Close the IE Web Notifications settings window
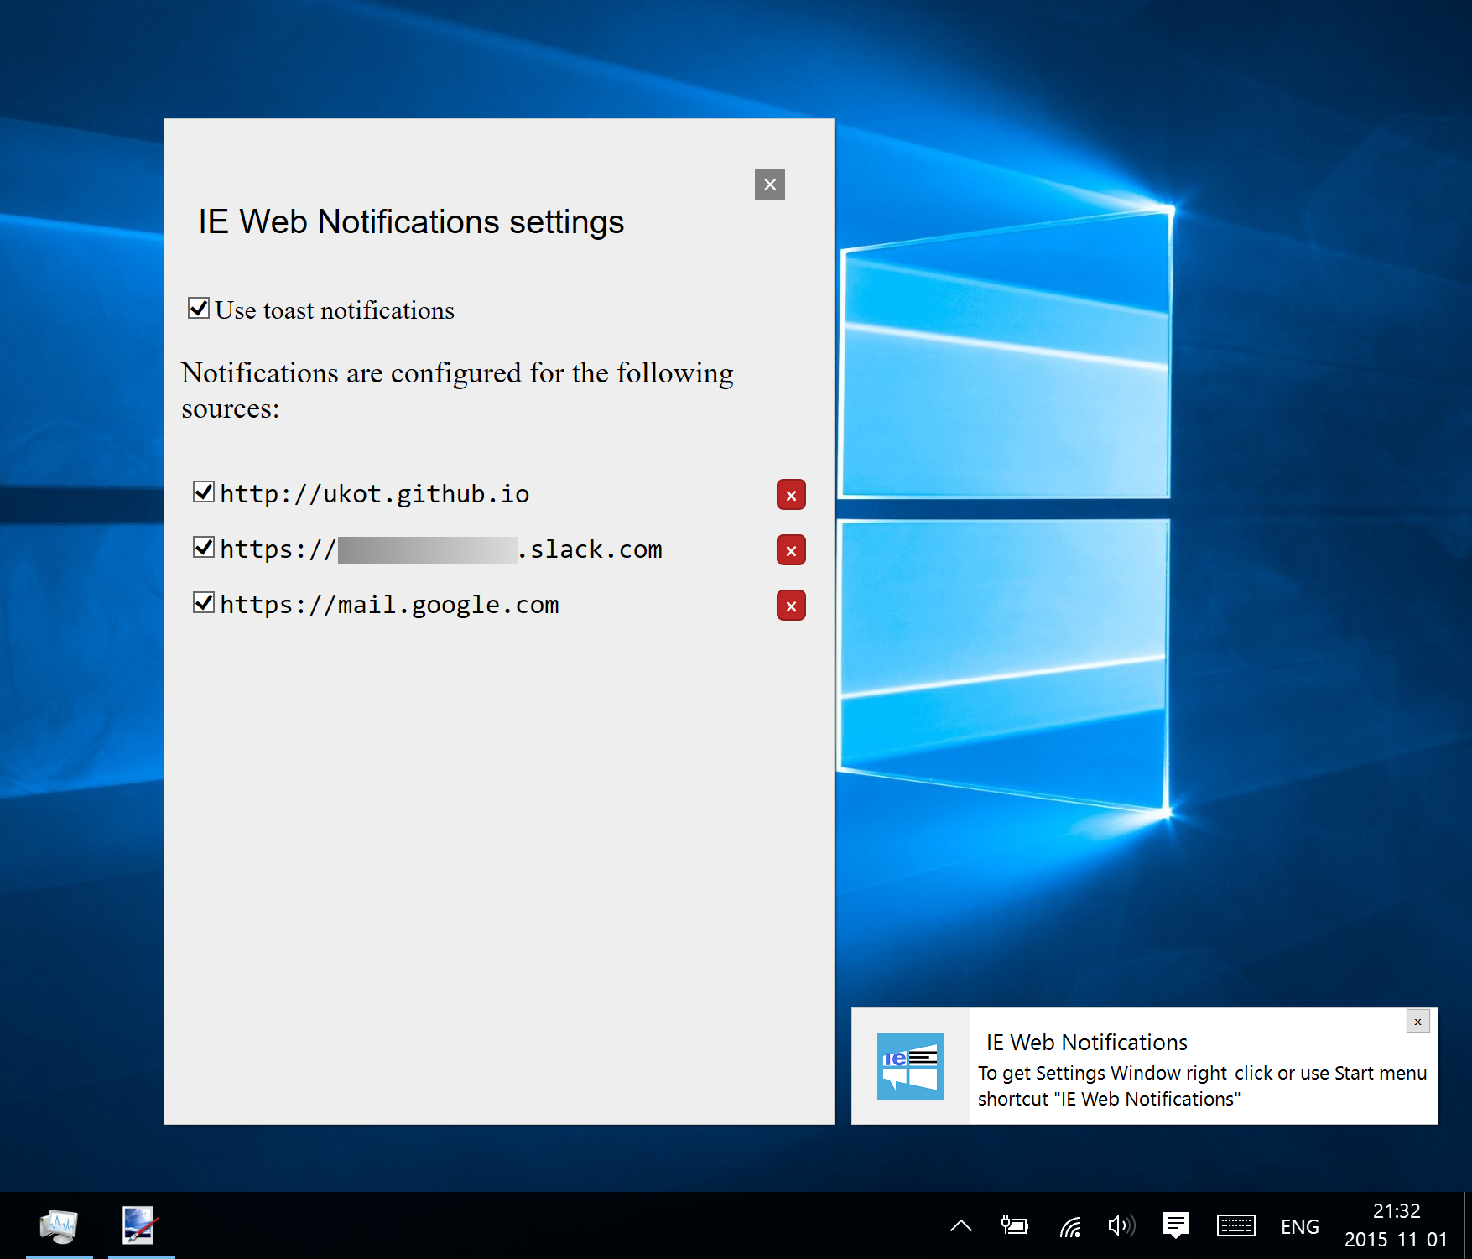 [x=770, y=185]
